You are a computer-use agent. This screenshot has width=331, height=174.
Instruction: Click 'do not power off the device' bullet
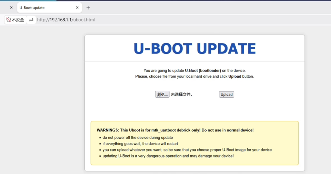coord(138,138)
